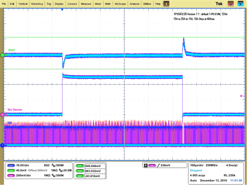Toggle the channel 3 marker on graticule edge
Viewport: 247px width, 185px height.
point(2,55)
